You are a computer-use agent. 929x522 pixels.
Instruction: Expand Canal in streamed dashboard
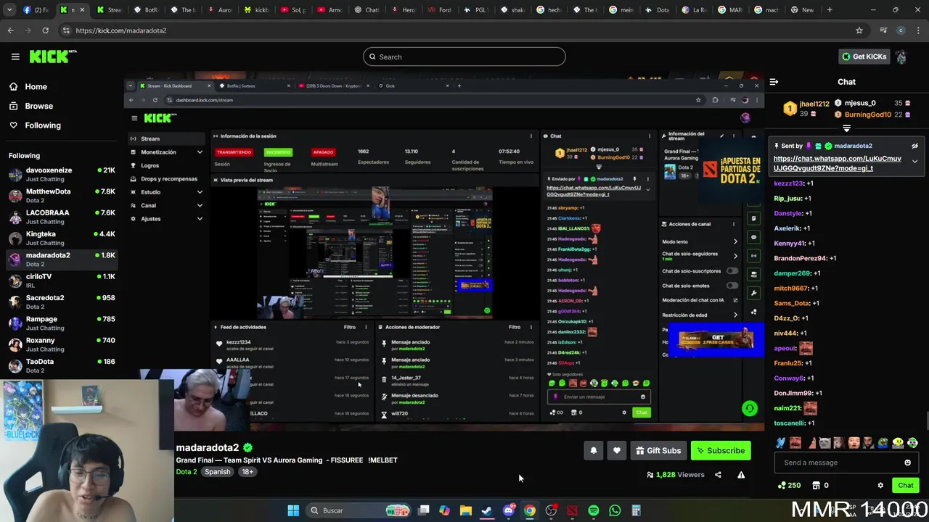click(200, 205)
